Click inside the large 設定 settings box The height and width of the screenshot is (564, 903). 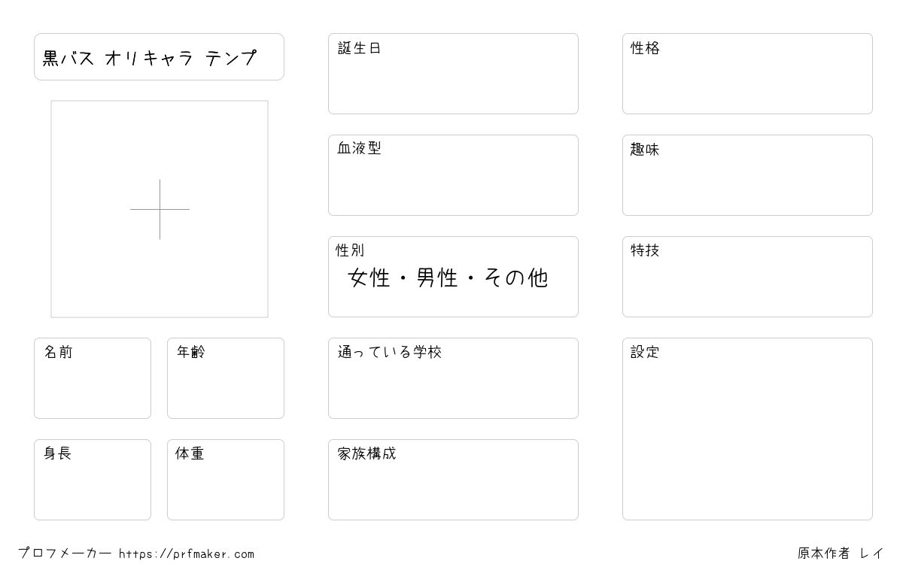click(x=747, y=429)
